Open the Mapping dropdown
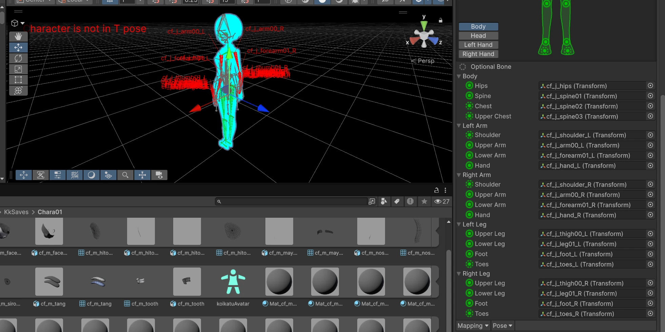 [x=473, y=326]
